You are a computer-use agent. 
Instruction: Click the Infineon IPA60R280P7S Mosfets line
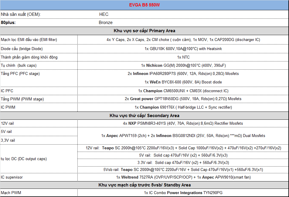click(x=183, y=74)
